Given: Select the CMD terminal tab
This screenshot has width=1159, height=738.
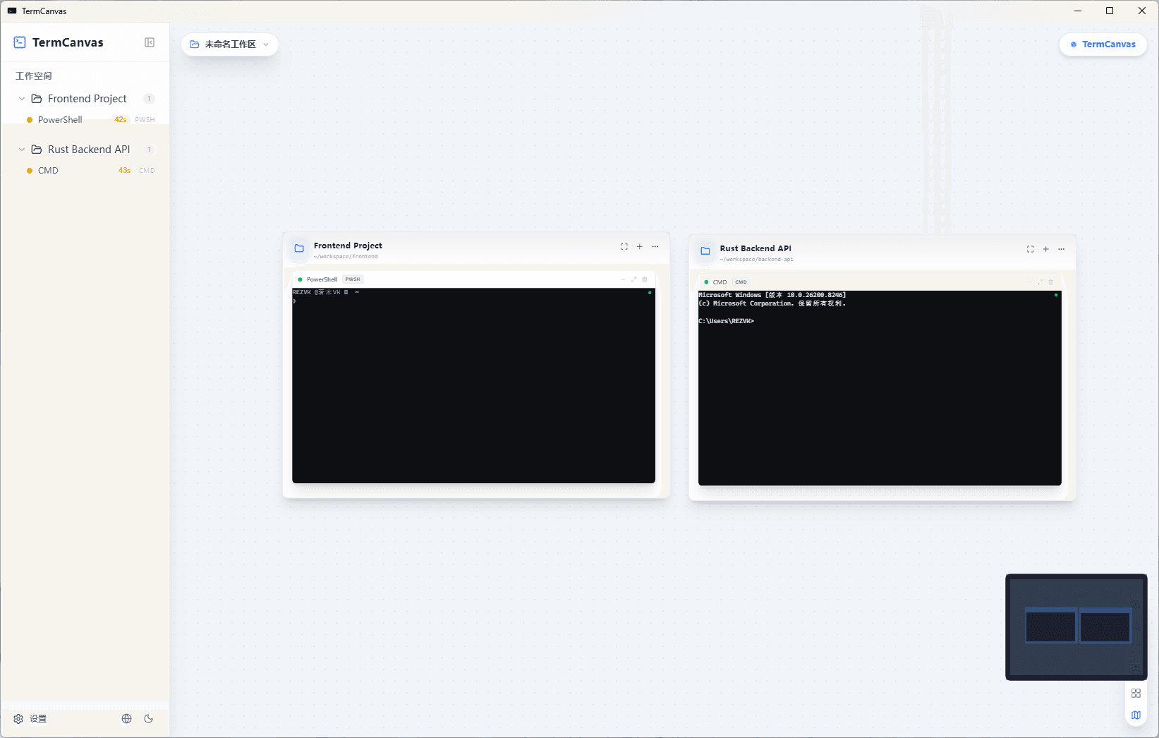Looking at the screenshot, I should (x=719, y=282).
